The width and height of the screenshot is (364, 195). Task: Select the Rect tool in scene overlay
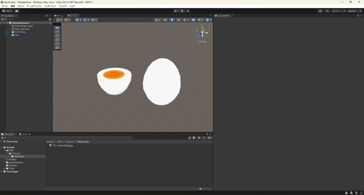point(57,44)
